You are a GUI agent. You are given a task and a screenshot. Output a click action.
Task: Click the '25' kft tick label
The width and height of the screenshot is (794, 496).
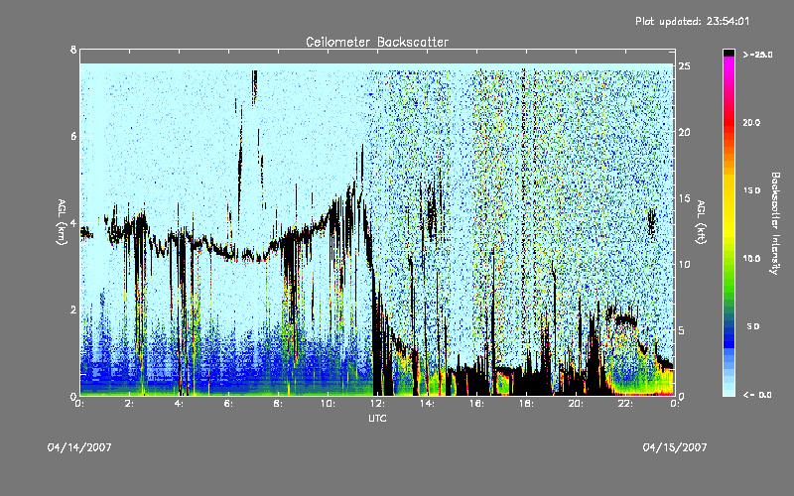[x=684, y=66]
